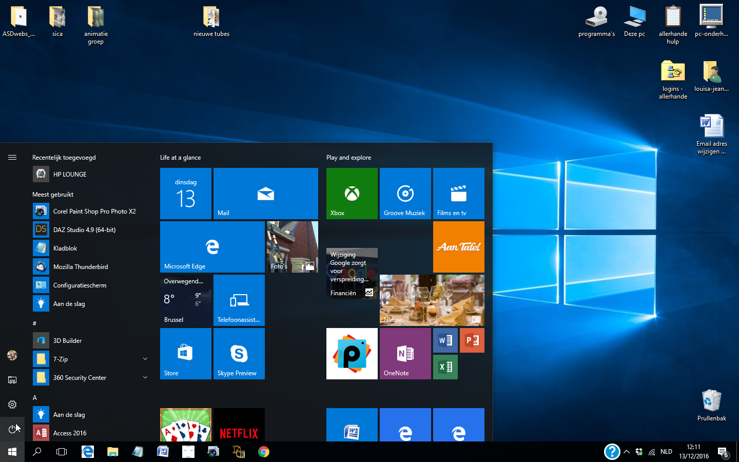Open the Xbox tile
Viewport: 739px width, 462px height.
click(x=352, y=194)
